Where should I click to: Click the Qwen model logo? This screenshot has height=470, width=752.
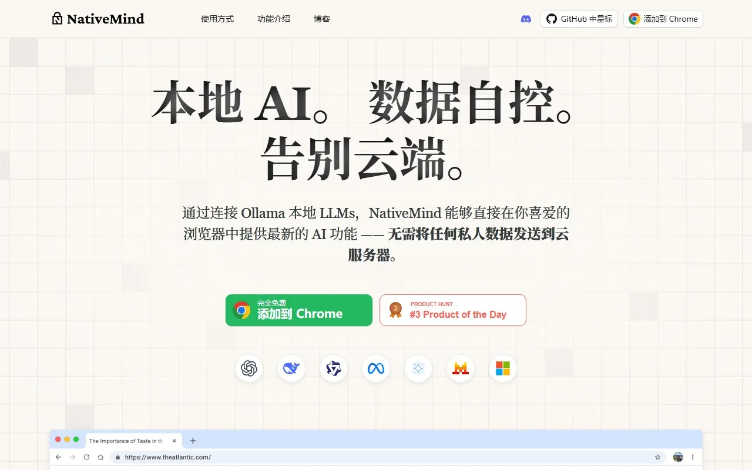pos(334,368)
